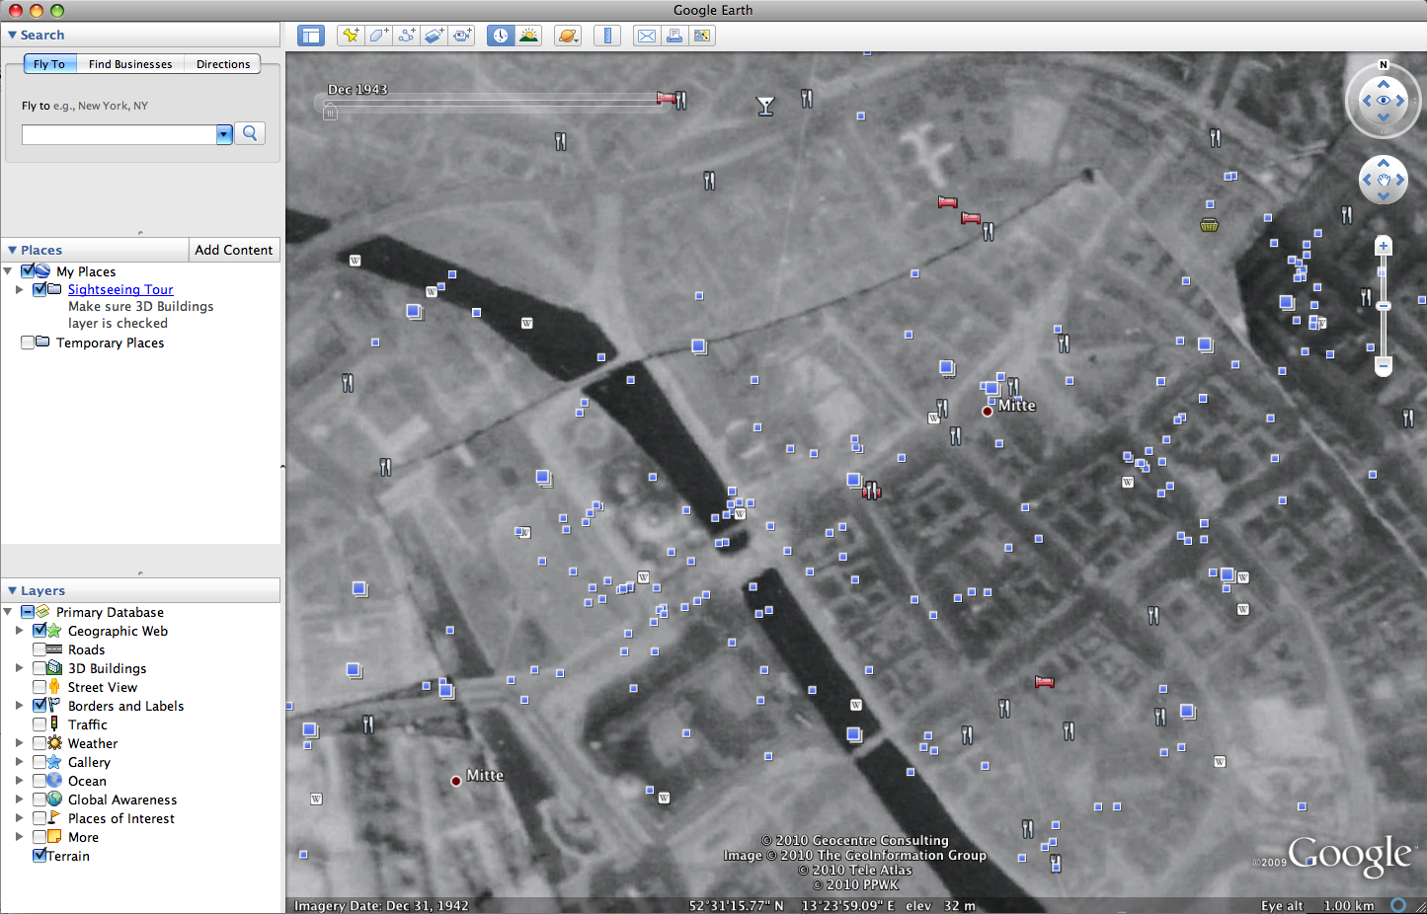This screenshot has height=914, width=1427.
Task: Show the Ruler measurement tool
Action: coord(607,36)
